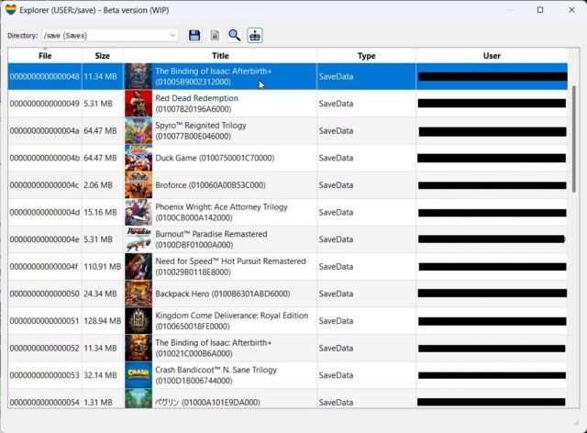The height and width of the screenshot is (433, 587).
Task: Select Broforce cover thumbnail
Action: (138, 185)
